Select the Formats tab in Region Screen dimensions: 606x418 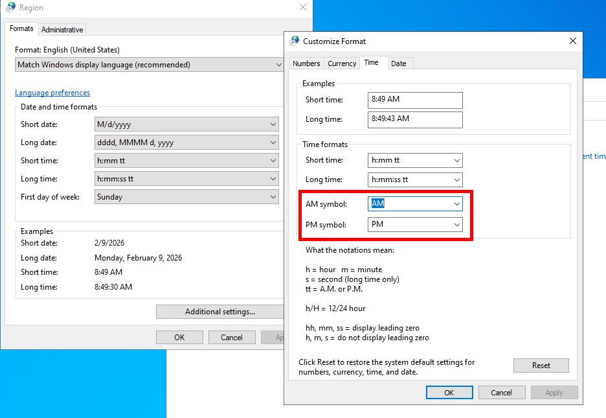point(21,29)
